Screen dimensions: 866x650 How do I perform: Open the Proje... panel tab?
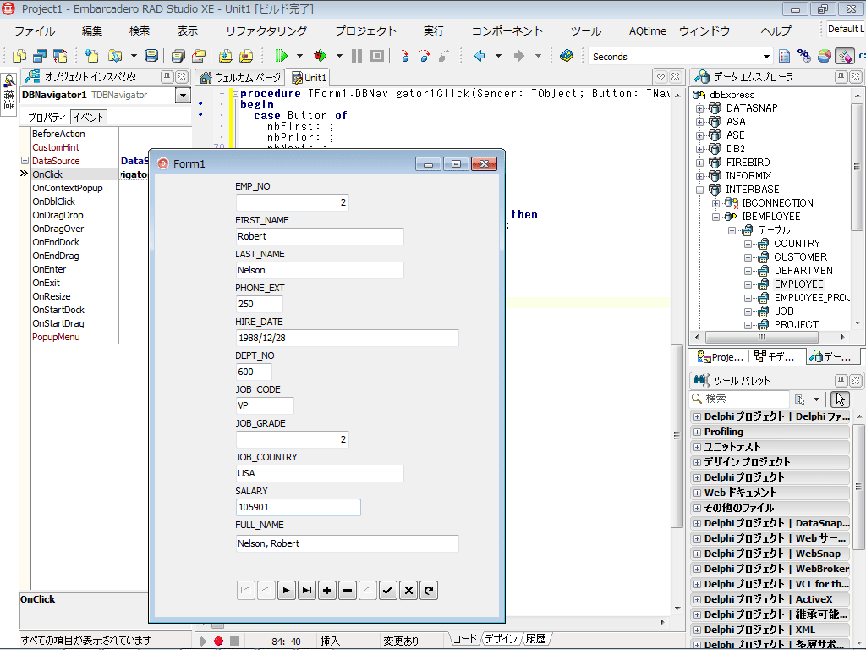[721, 357]
